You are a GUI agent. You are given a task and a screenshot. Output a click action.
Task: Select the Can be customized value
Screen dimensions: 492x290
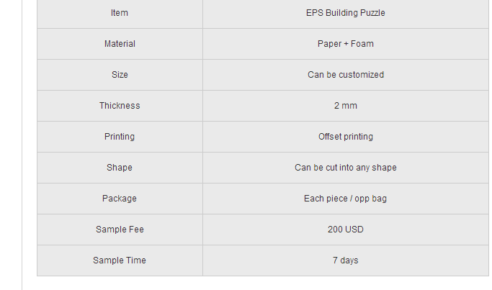click(x=346, y=75)
